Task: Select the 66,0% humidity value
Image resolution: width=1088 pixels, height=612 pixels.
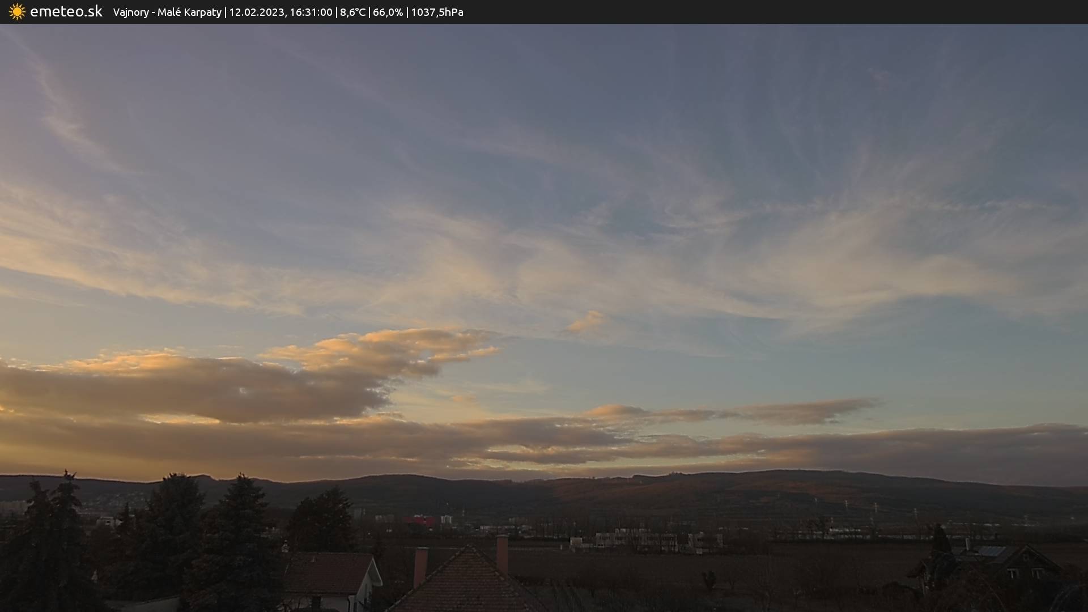Action: click(x=388, y=12)
